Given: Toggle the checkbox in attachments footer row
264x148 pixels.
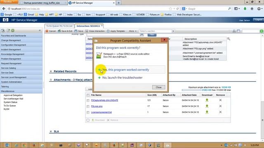Looking at the screenshot, I should coord(88,120).
